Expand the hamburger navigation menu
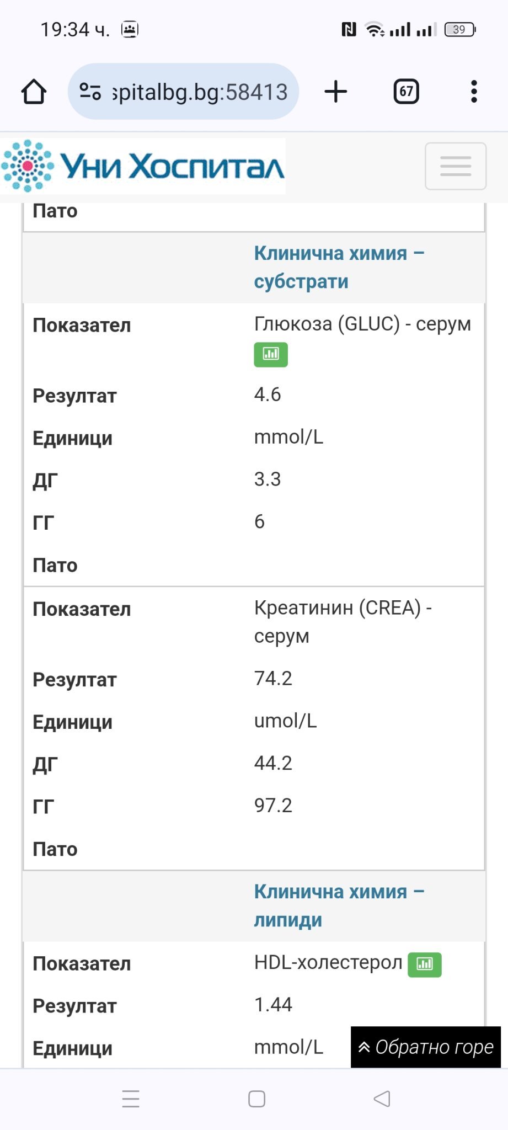This screenshot has width=508, height=1130. (456, 166)
